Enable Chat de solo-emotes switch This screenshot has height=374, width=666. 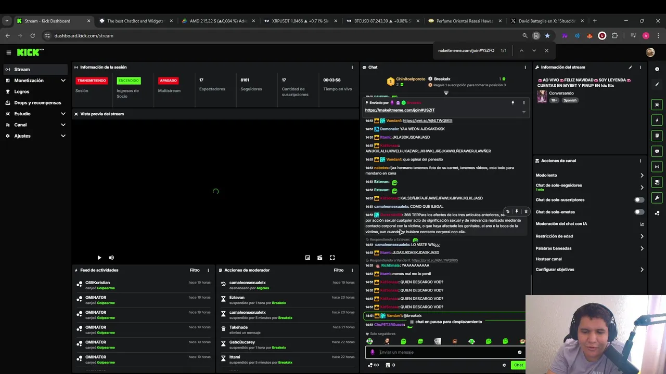coord(639,212)
